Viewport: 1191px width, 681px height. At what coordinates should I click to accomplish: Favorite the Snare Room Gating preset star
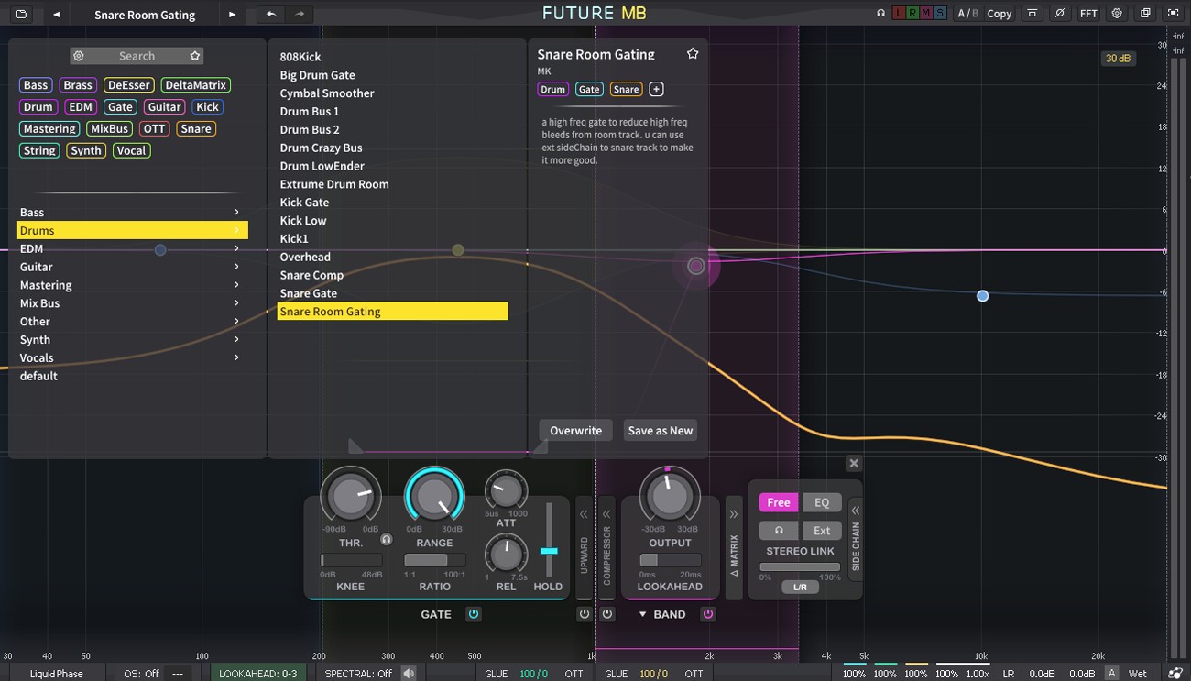pos(693,53)
